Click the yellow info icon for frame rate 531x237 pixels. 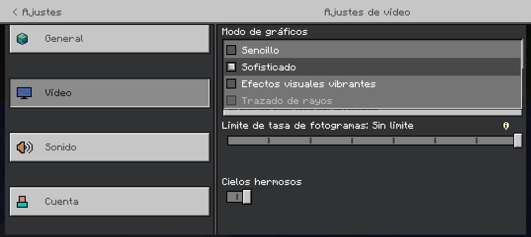506,126
